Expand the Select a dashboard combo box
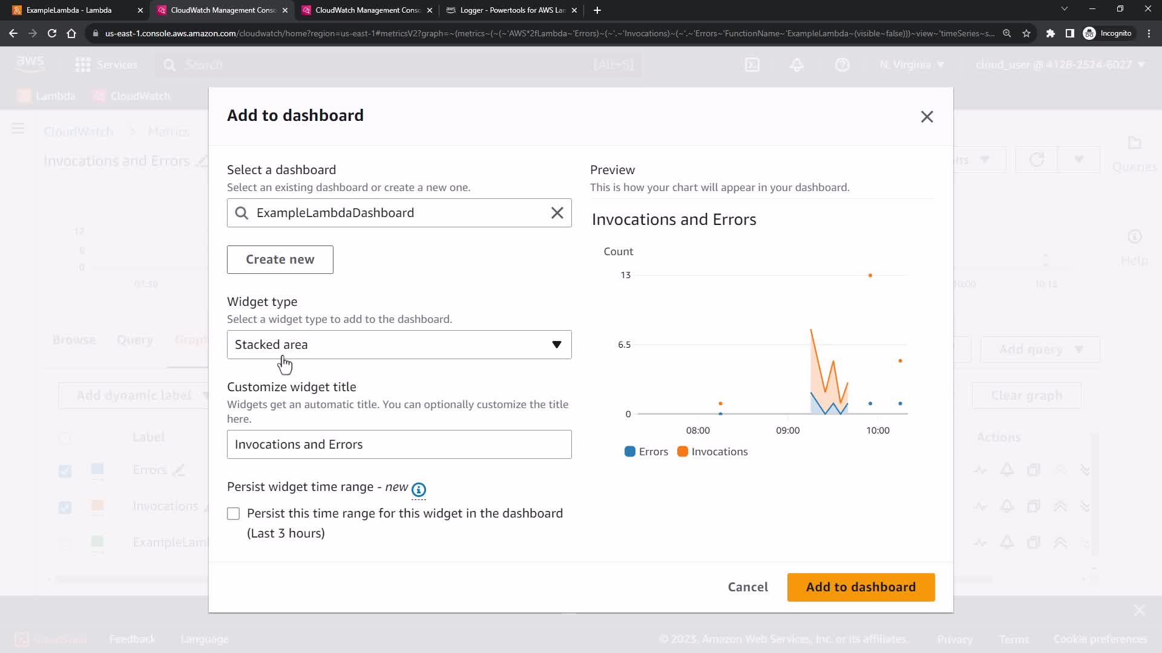 coord(393,213)
